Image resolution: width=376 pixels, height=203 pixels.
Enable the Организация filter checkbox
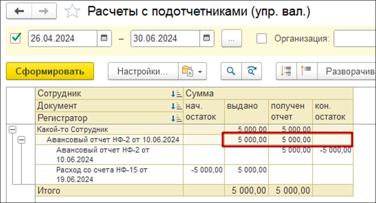pyautogui.click(x=262, y=38)
